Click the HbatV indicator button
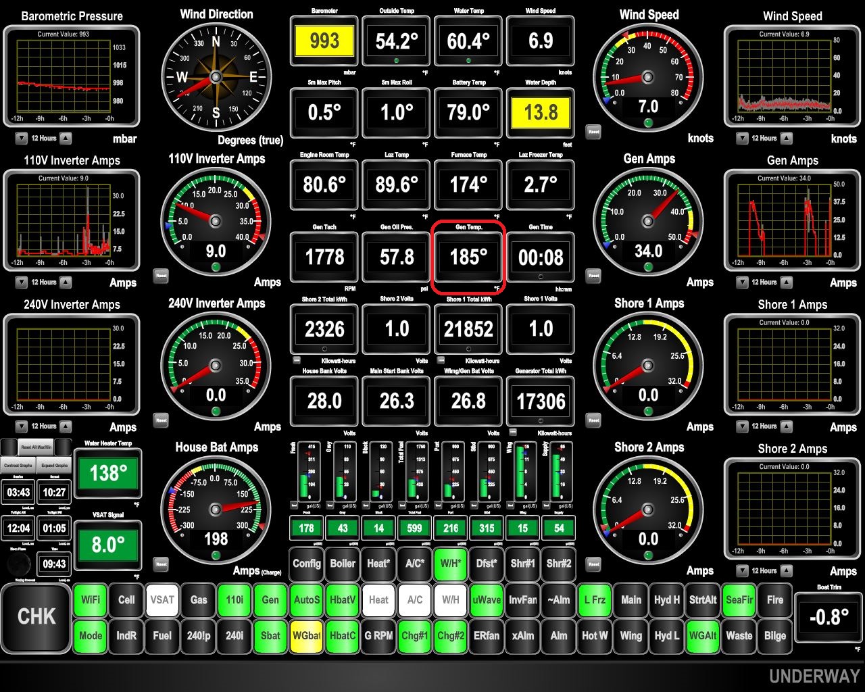Viewport: 865px width, 692px height. pyautogui.click(x=343, y=600)
